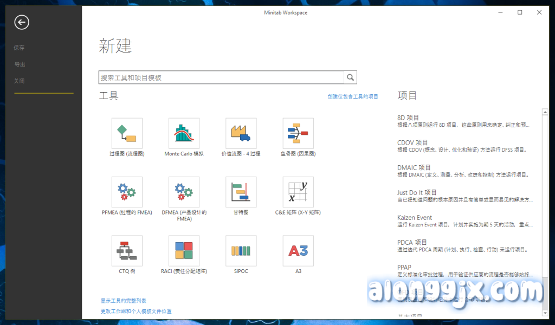Open the 过程图 (流程图) tool icon

tap(127, 133)
